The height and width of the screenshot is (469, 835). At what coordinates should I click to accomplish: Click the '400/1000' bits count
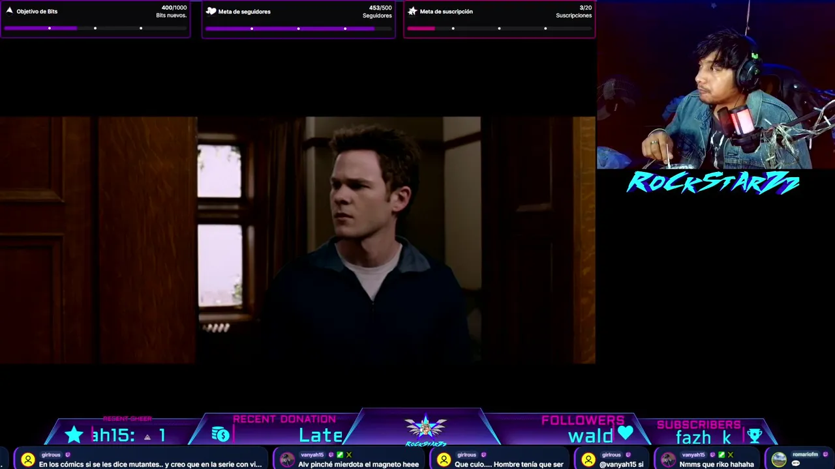(174, 8)
